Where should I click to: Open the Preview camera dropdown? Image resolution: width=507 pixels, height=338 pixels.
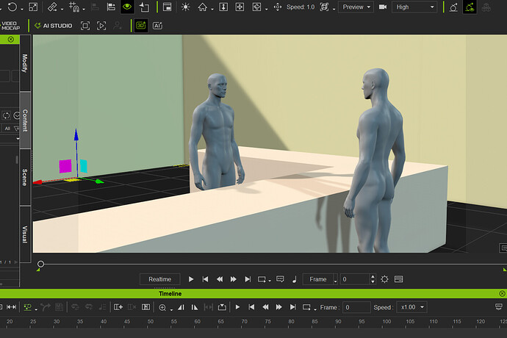(356, 7)
